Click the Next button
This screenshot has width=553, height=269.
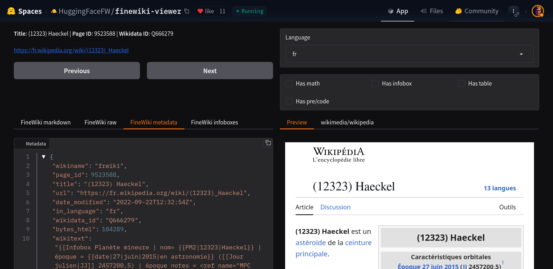click(210, 71)
